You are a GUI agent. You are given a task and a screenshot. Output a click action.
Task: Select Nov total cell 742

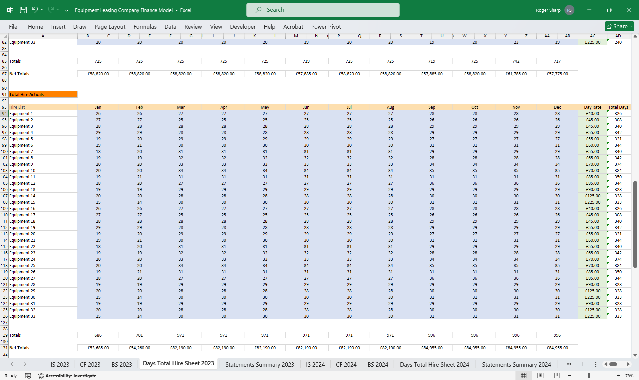(516, 61)
